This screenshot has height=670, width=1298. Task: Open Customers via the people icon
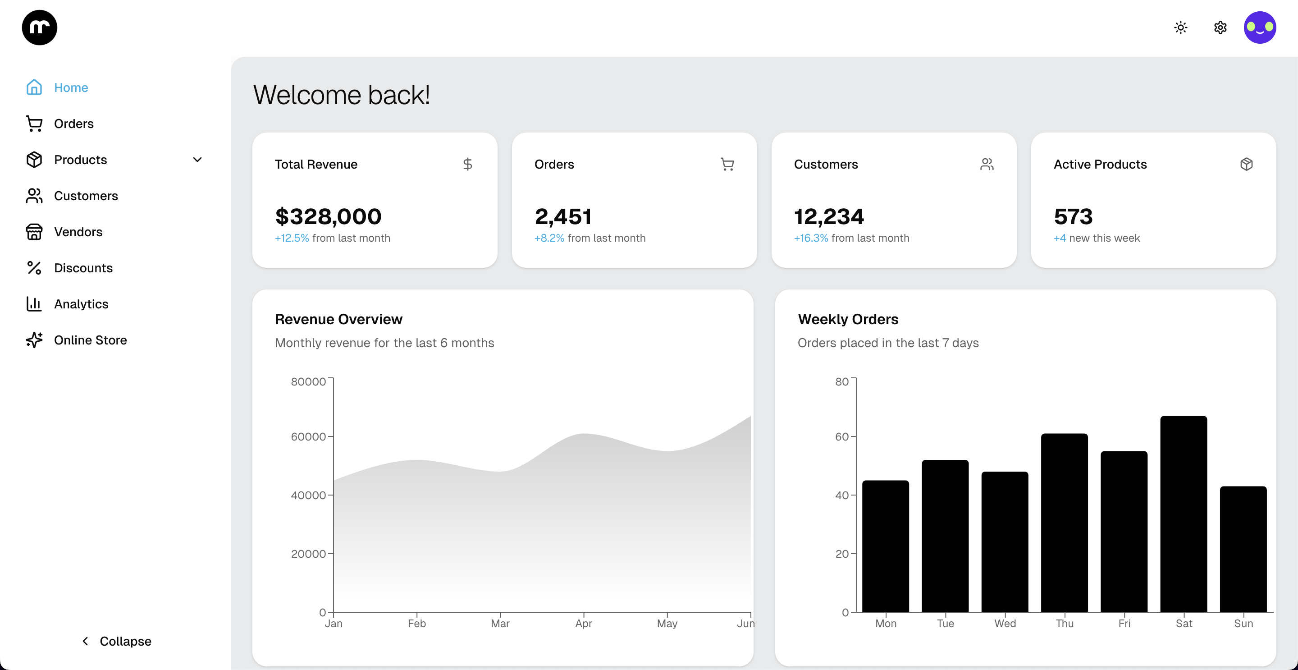(34, 196)
